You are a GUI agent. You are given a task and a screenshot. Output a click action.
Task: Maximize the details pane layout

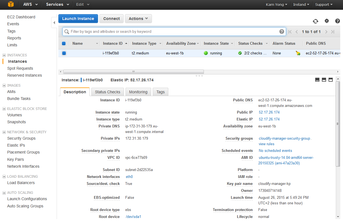331,80
